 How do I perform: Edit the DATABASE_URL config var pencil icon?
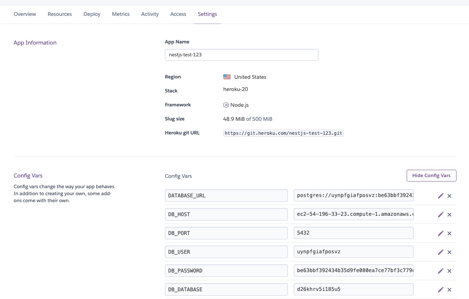(x=440, y=196)
